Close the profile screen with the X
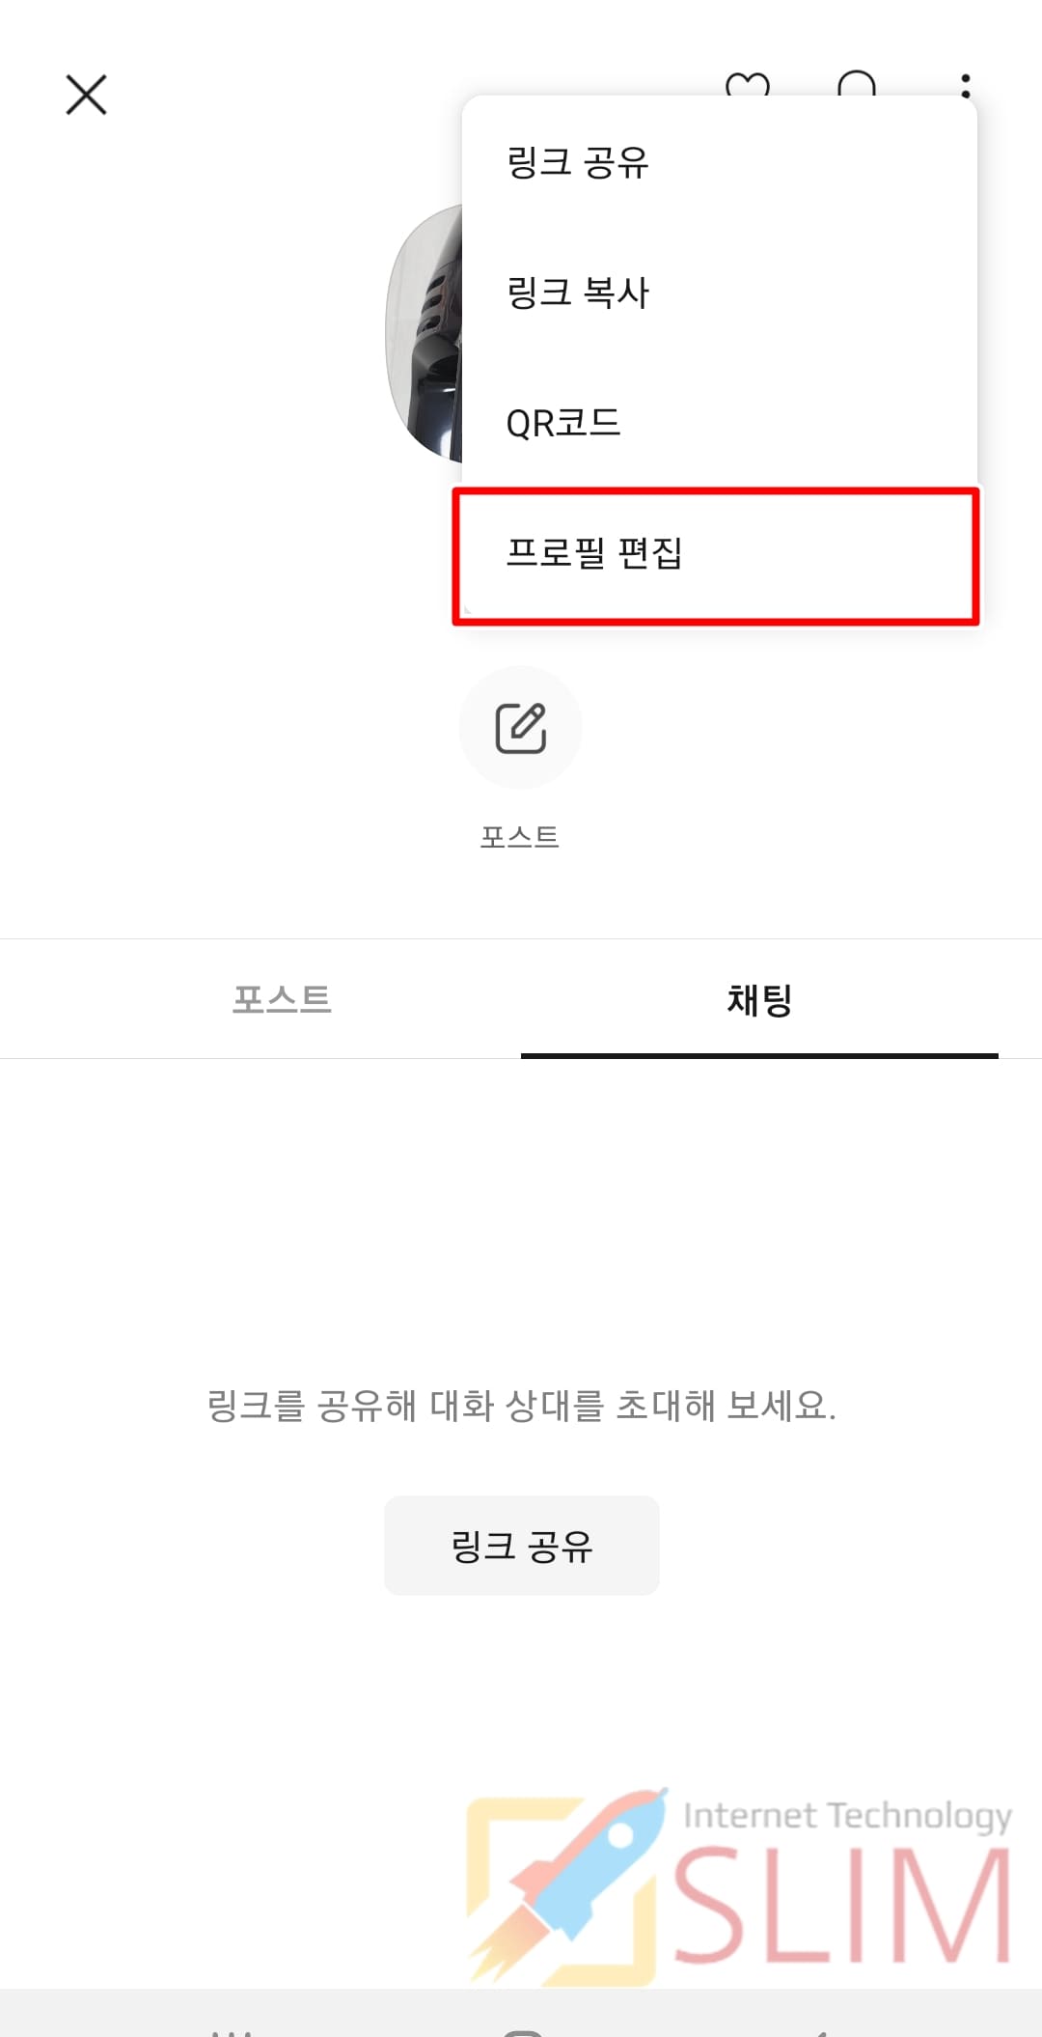 pos(86,95)
